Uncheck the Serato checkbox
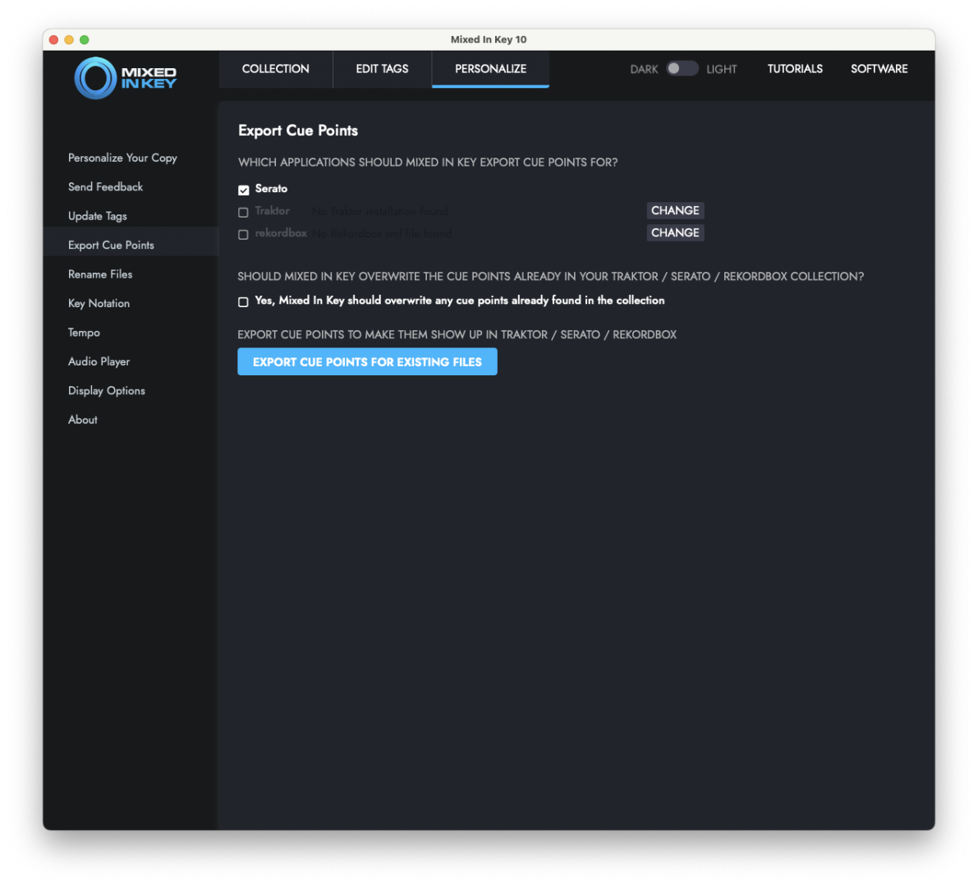Screen dimensions: 978x887 243,190
